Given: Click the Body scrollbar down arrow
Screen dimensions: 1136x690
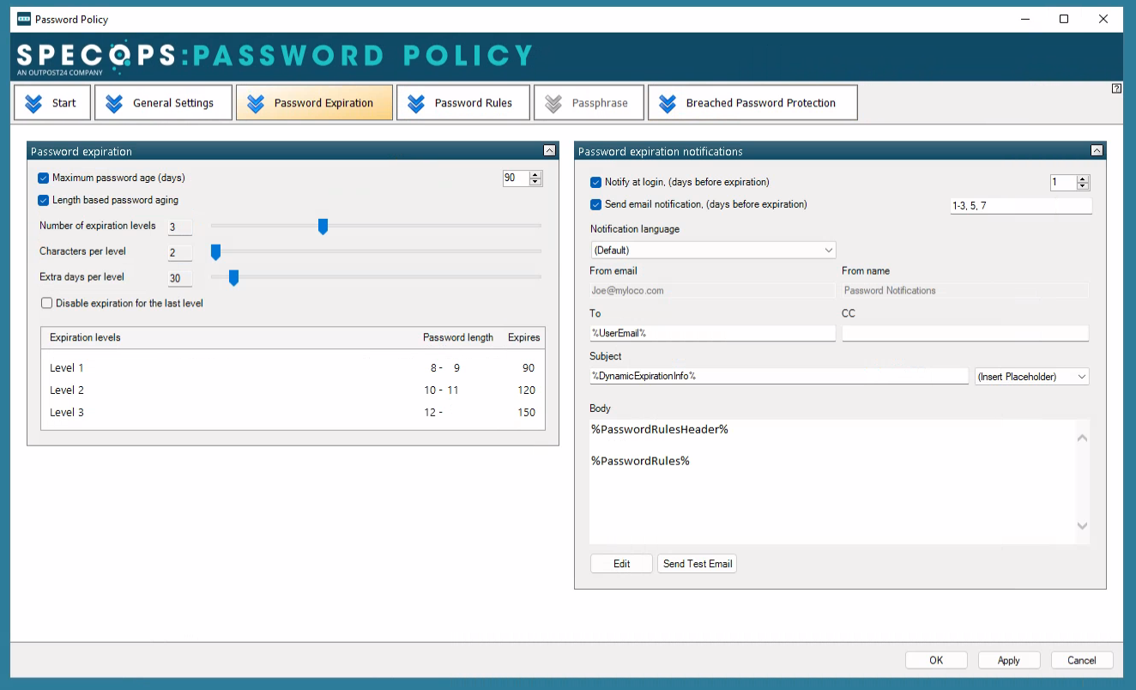Looking at the screenshot, I should (1083, 526).
